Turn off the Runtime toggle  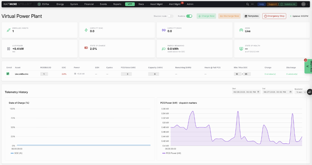(x=189, y=16)
